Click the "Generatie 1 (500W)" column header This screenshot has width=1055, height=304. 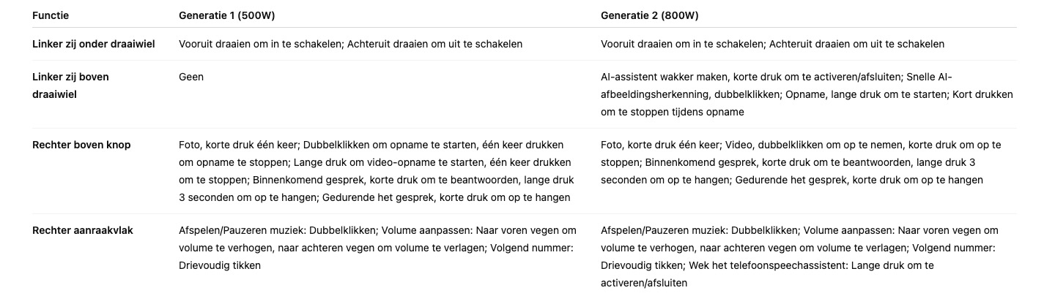point(226,15)
